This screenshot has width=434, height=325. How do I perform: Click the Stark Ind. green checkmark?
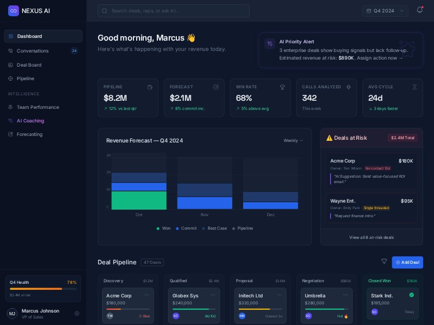[411, 295]
